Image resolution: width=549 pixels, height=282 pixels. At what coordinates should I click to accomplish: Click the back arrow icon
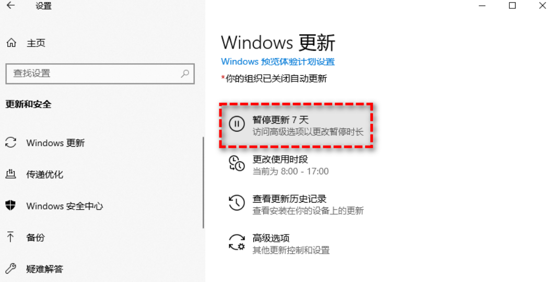(11, 5)
